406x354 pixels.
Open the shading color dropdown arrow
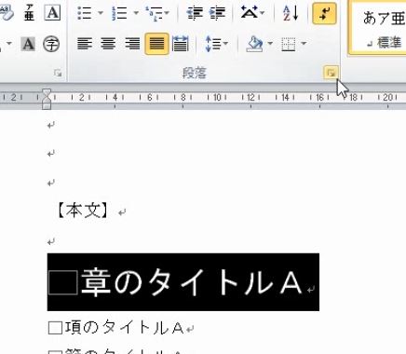270,44
